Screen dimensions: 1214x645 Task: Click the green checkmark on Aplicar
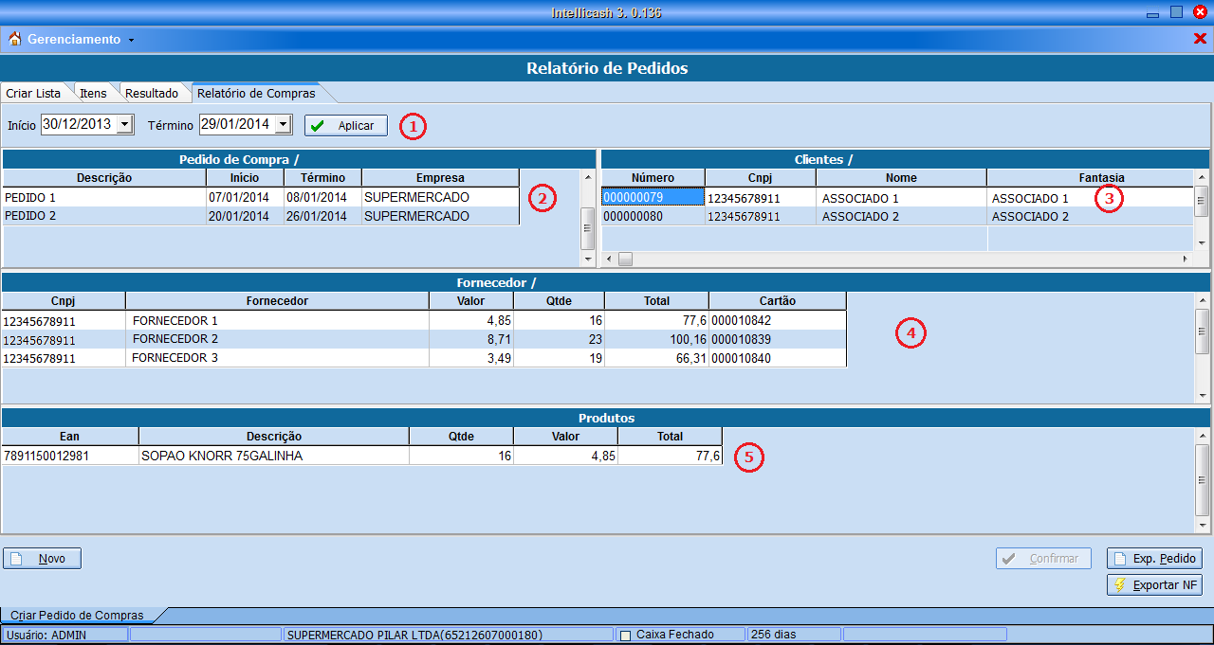pyautogui.click(x=318, y=126)
